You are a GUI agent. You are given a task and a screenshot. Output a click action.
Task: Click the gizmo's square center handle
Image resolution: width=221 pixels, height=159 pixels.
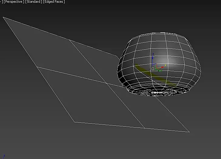click(153, 69)
